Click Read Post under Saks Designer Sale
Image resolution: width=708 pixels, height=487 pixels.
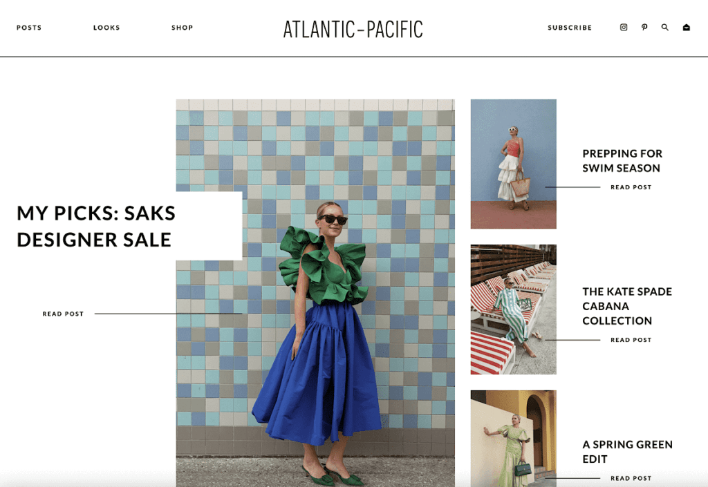(x=63, y=314)
